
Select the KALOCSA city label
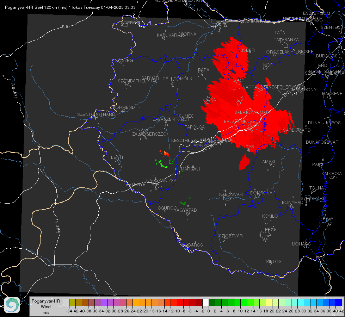[x=332, y=174]
